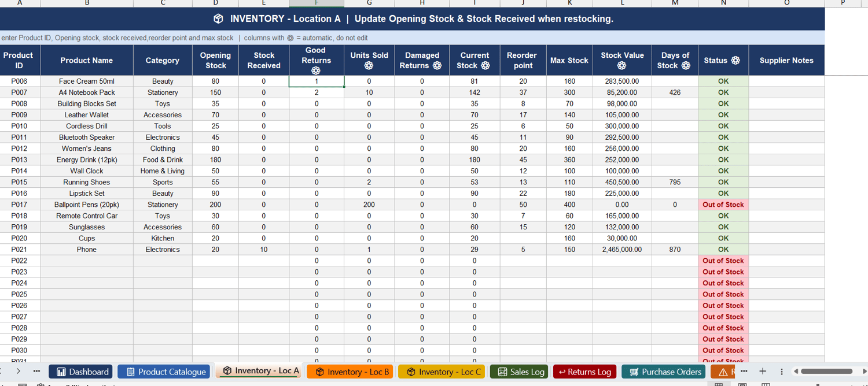Open hidden sheets ellipsis left of Dashboard
The image size is (868, 386).
[x=36, y=371]
